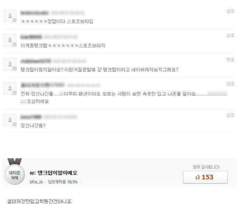Report the 탱크탑이뭔지알아요 comment via 신고

point(230,60)
